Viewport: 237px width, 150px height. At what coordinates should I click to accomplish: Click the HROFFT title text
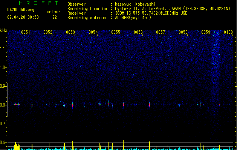tap(38, 3)
